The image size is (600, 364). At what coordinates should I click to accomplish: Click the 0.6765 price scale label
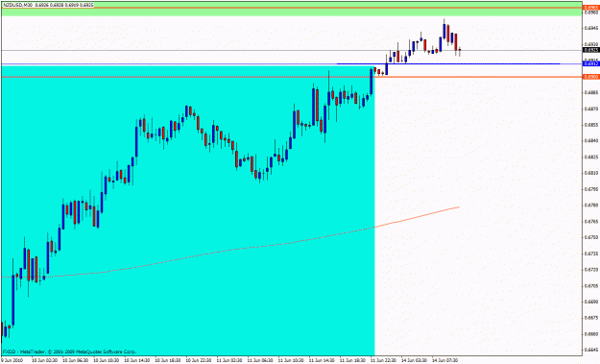591,222
